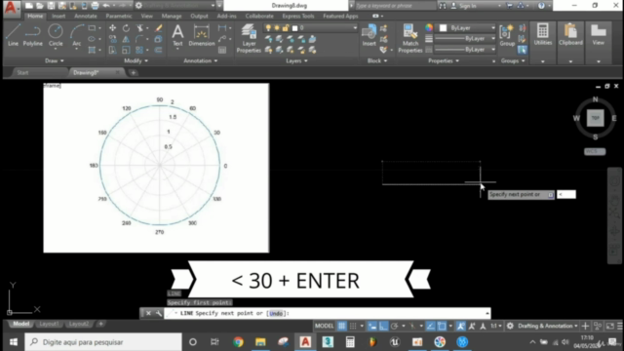624x351 pixels.
Task: Toggle object snap tracking in status bar
Action: click(x=430, y=326)
